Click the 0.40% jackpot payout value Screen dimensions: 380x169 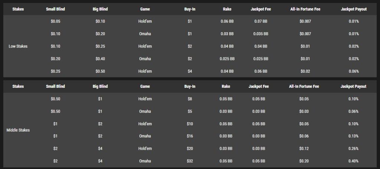click(x=353, y=161)
